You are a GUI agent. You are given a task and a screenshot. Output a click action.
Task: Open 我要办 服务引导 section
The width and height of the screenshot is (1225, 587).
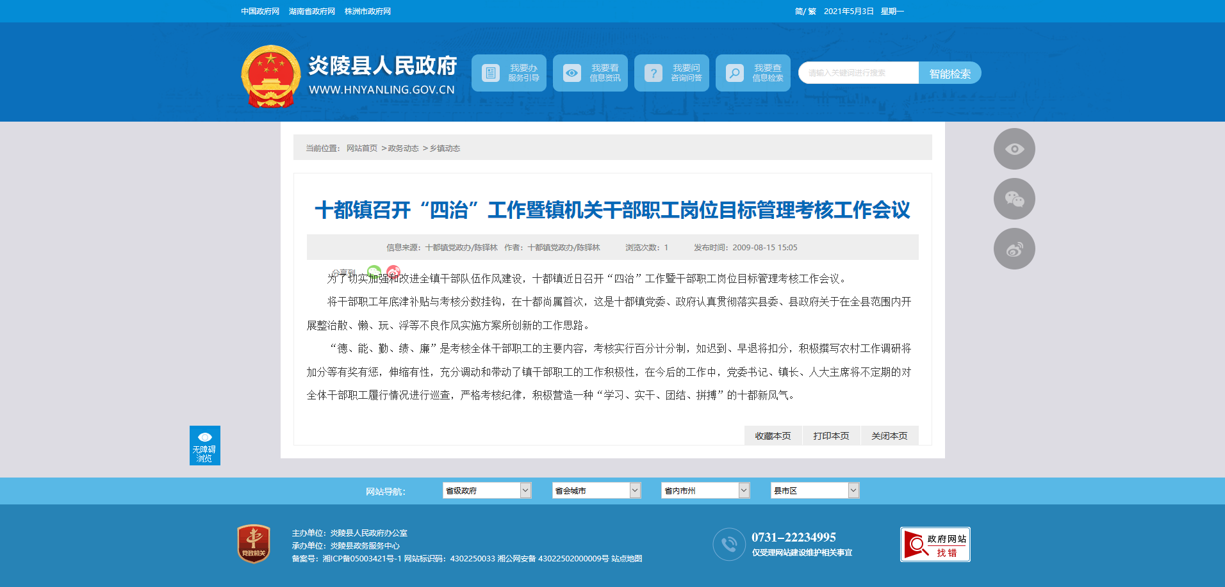point(509,73)
